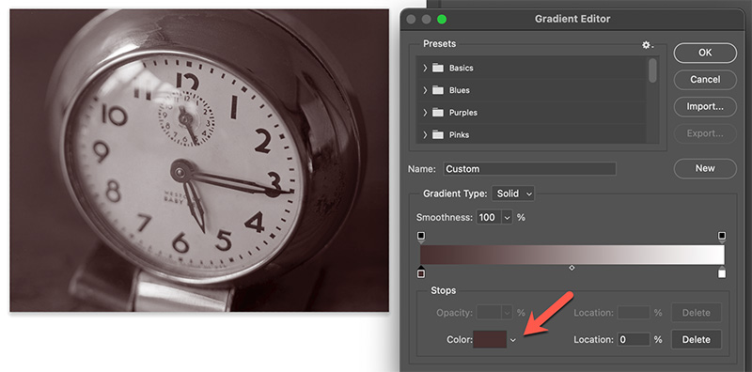The height and width of the screenshot is (372, 752).
Task: Select the Purples folder icon
Action: coord(437,113)
